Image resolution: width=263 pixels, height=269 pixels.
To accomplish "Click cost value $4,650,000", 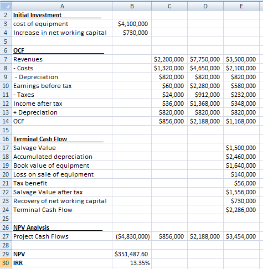I will click(x=205, y=68).
